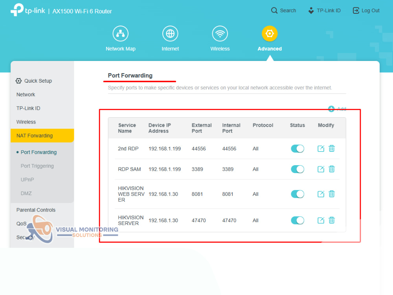Click external port 8081
The image size is (393, 295).
pos(197,194)
